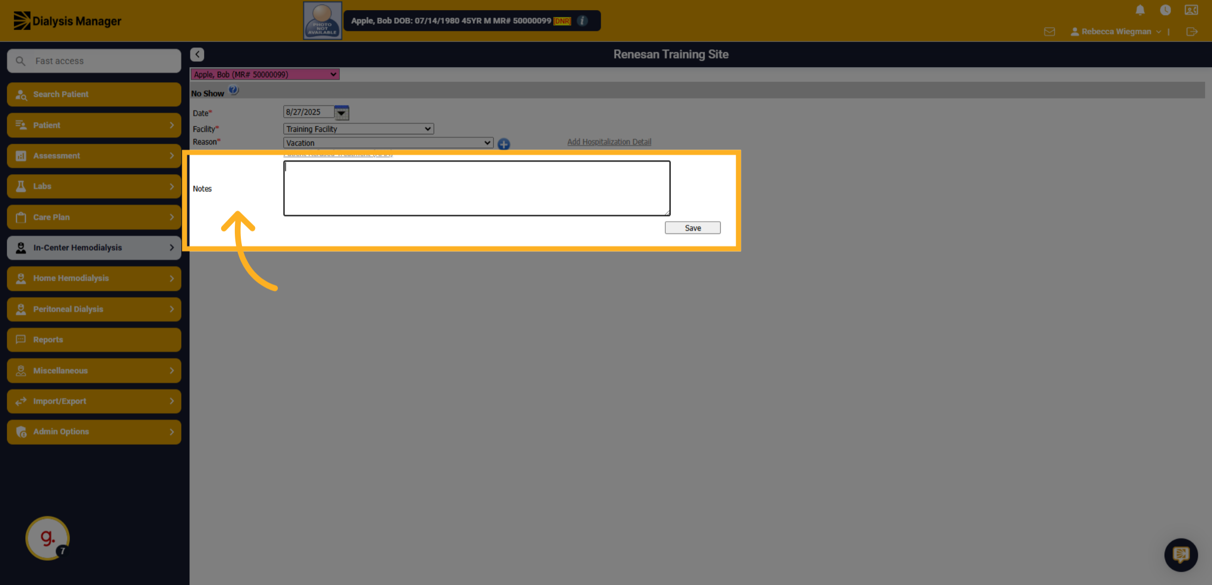
Task: Open the patient photo thumbnail
Action: click(322, 21)
